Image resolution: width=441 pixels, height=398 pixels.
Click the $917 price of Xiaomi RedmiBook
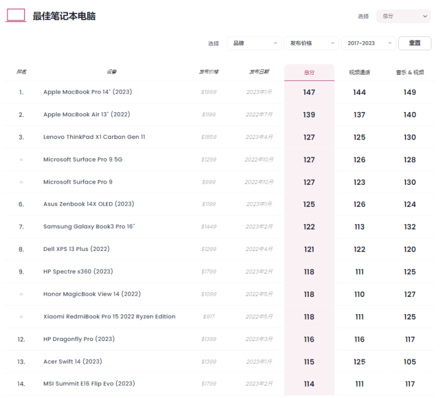point(209,317)
